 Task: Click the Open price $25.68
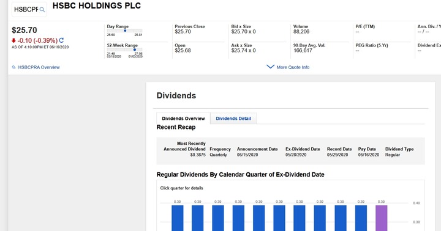click(x=183, y=51)
